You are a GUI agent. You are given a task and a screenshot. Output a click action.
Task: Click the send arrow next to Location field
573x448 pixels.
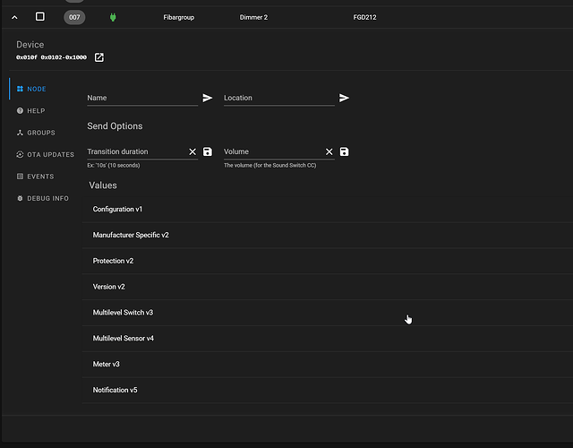[344, 98]
